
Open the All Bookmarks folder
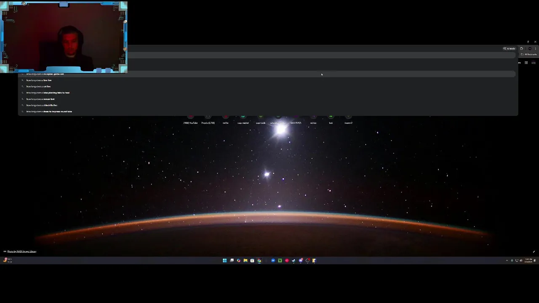pyautogui.click(x=529, y=54)
